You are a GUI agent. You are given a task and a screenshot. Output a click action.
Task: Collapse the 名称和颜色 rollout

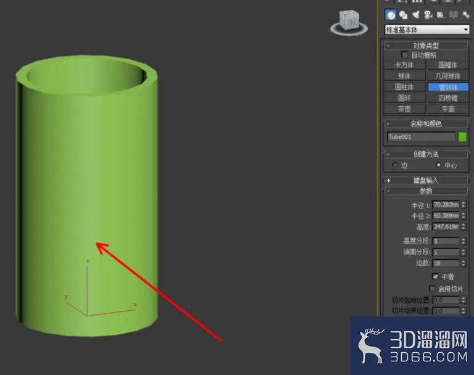426,123
